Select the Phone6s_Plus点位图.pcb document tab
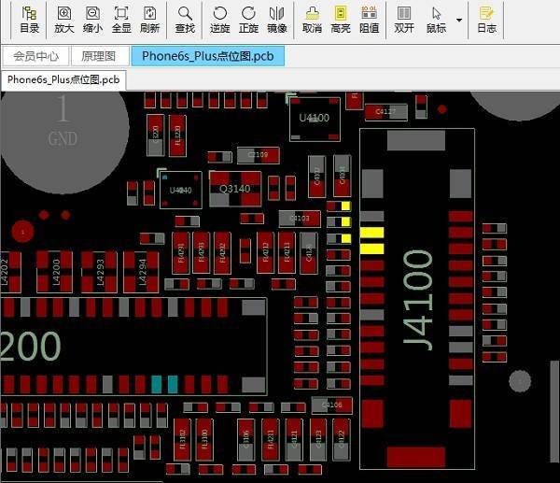 (x=207, y=56)
